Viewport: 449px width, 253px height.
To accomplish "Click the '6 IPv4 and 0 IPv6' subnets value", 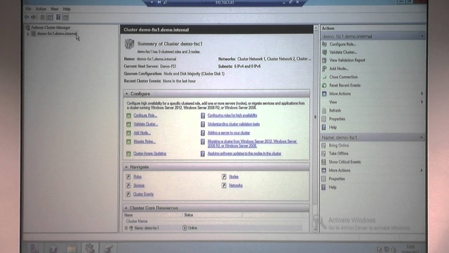I will tap(247, 66).
